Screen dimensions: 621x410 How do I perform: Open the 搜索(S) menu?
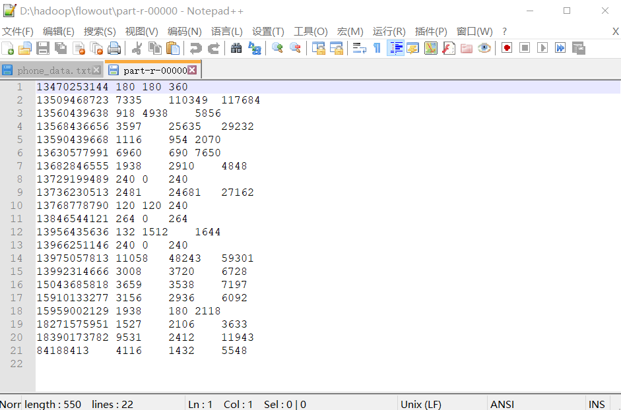tap(100, 31)
